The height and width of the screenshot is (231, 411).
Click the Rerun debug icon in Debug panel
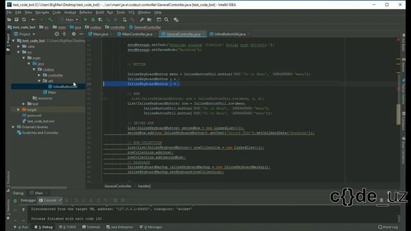pos(15,201)
